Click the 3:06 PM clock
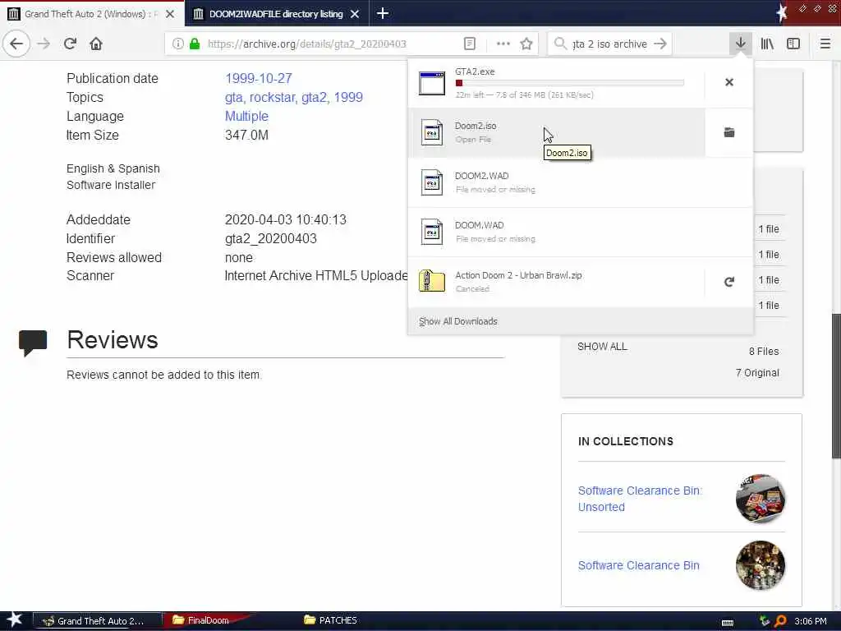Image resolution: width=841 pixels, height=631 pixels. pos(811,621)
